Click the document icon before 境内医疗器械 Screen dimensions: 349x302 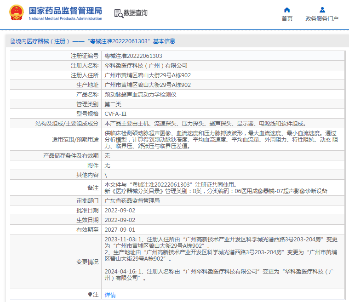13,41
